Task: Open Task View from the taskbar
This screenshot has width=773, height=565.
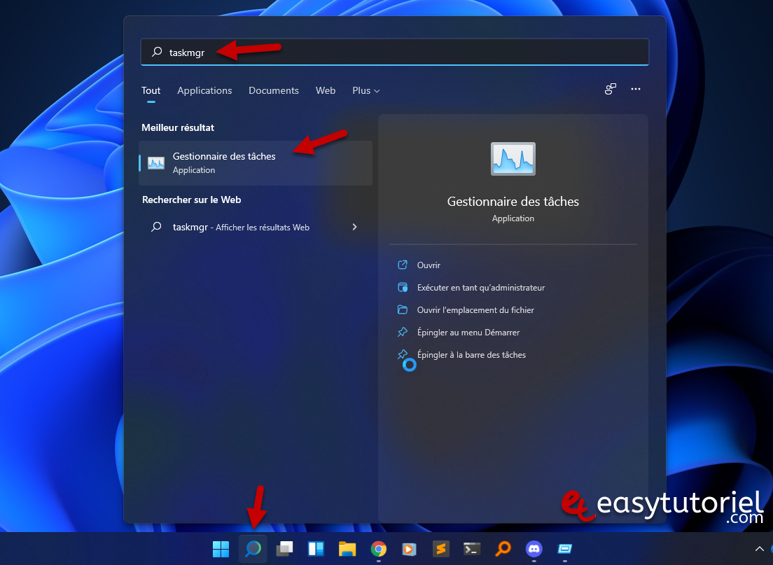Action: (x=284, y=549)
